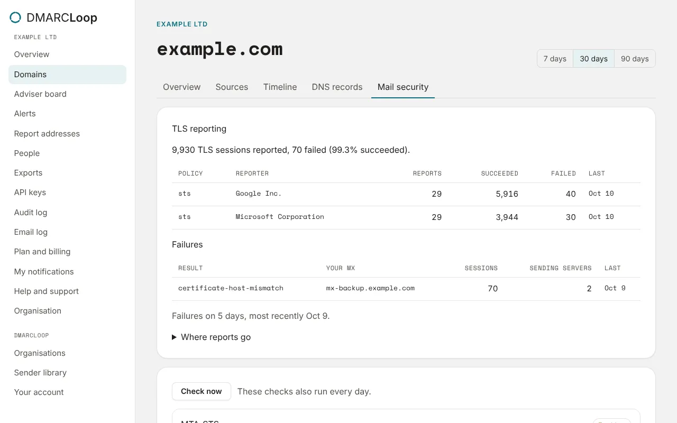Open Overview in the sidebar
677x423 pixels.
point(67,54)
